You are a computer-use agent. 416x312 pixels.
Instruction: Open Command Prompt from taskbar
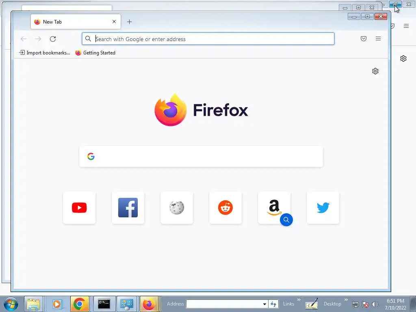(104, 304)
